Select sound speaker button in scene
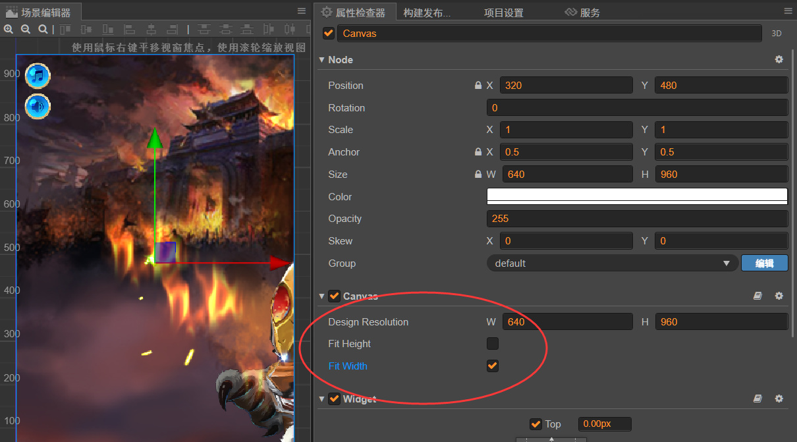Screen dimensions: 797x442 [x=38, y=106]
